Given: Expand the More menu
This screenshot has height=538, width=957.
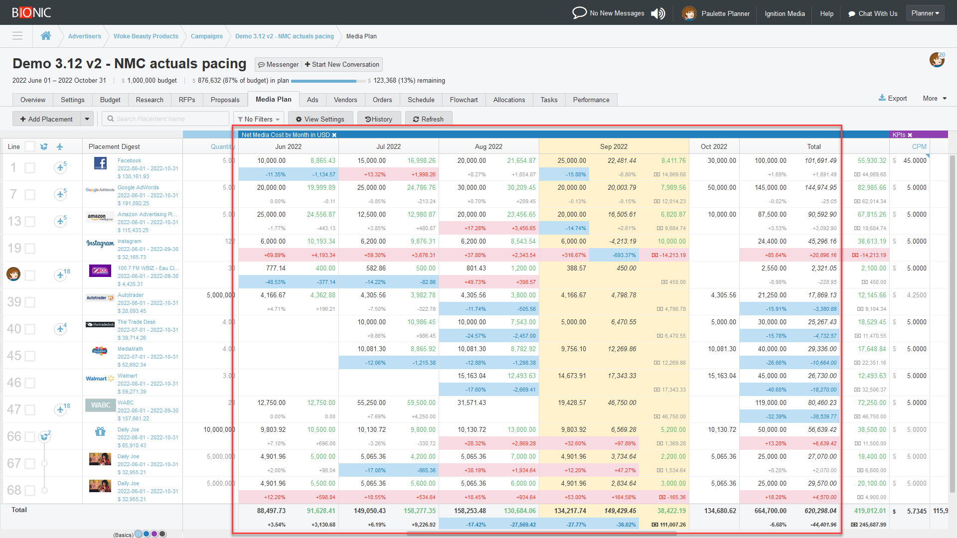Looking at the screenshot, I should click(x=935, y=98).
